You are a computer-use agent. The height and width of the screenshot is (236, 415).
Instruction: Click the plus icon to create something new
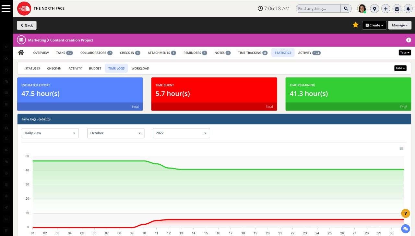pyautogui.click(x=385, y=8)
